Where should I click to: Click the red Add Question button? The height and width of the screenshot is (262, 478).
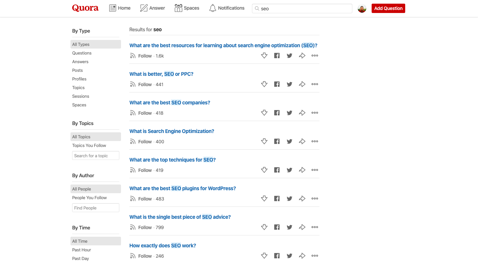pos(388,8)
